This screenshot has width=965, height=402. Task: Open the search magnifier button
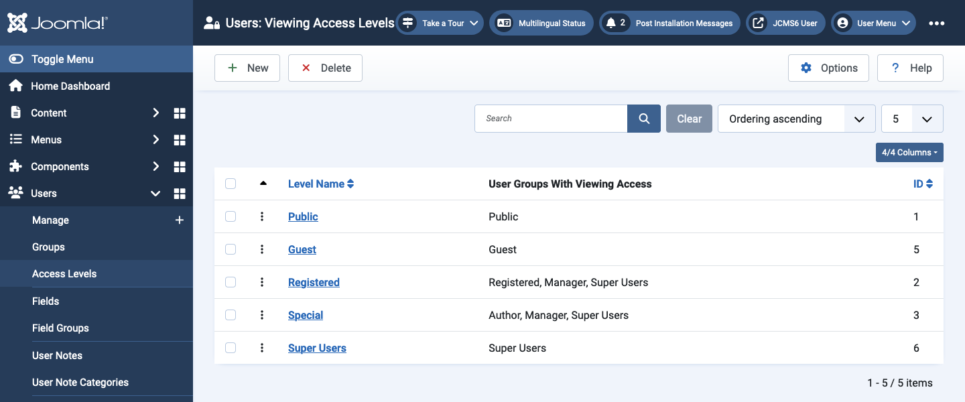click(643, 118)
